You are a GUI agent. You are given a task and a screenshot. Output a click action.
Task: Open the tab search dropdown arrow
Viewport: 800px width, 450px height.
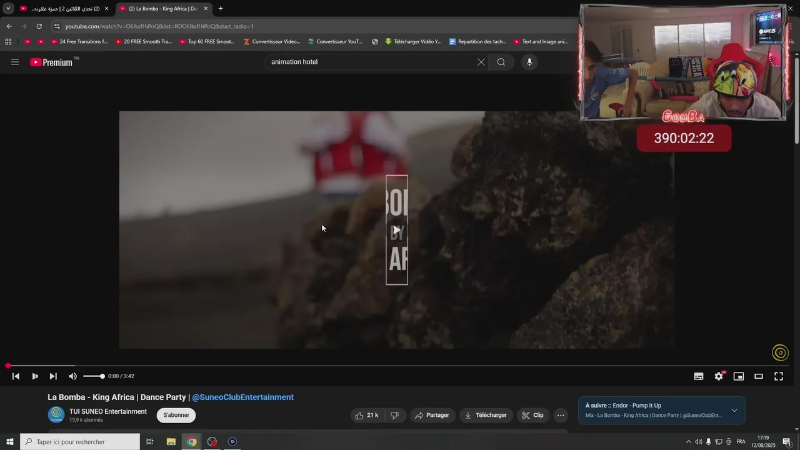[x=8, y=9]
